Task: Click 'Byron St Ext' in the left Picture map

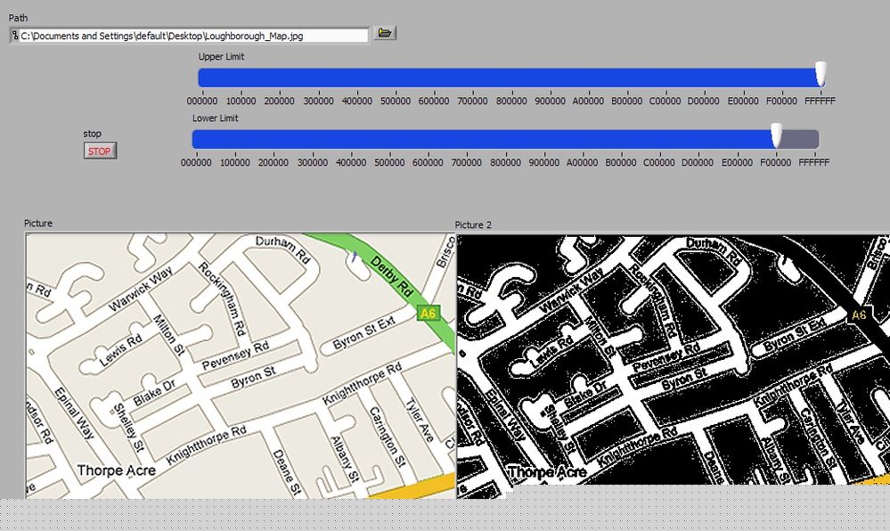Action: 363,333
